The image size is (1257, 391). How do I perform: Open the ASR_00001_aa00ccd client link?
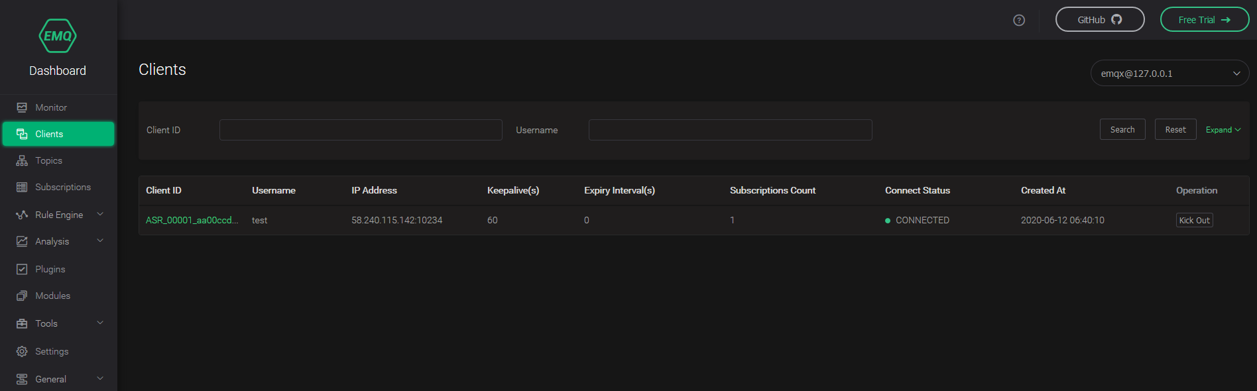(192, 220)
